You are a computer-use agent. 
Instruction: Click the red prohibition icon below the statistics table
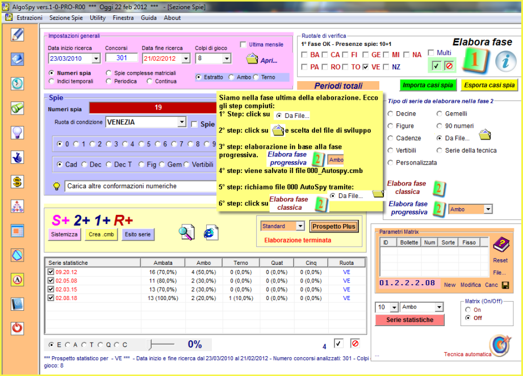(355, 343)
